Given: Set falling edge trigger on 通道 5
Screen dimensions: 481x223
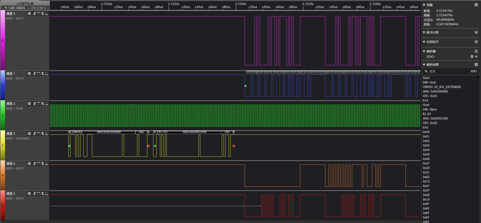Looking at the screenshot, I should pos(43,193).
